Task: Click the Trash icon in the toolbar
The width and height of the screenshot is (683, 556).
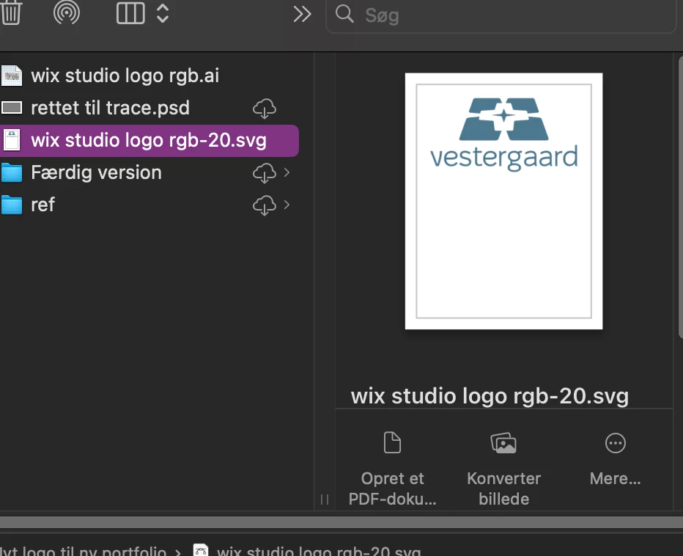Action: coord(11,12)
